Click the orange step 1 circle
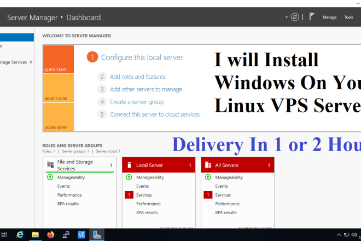 coord(92,57)
